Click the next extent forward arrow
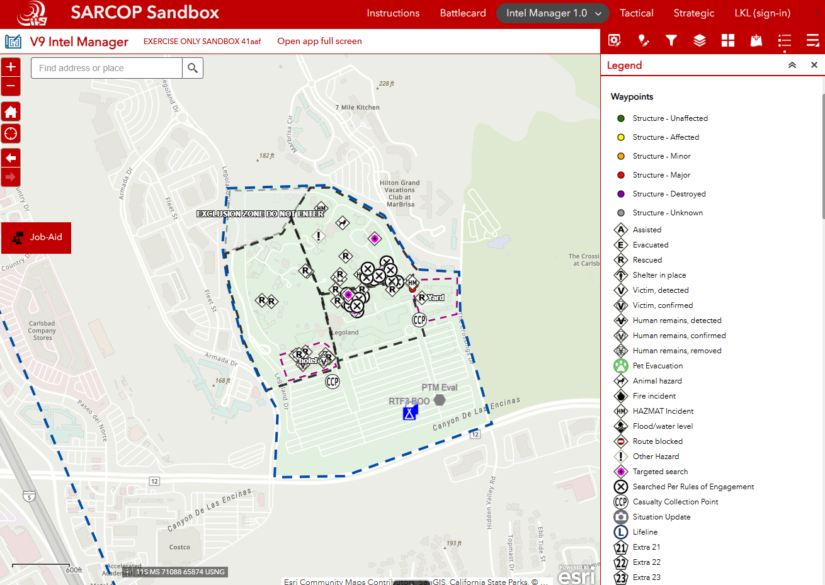 (11, 178)
